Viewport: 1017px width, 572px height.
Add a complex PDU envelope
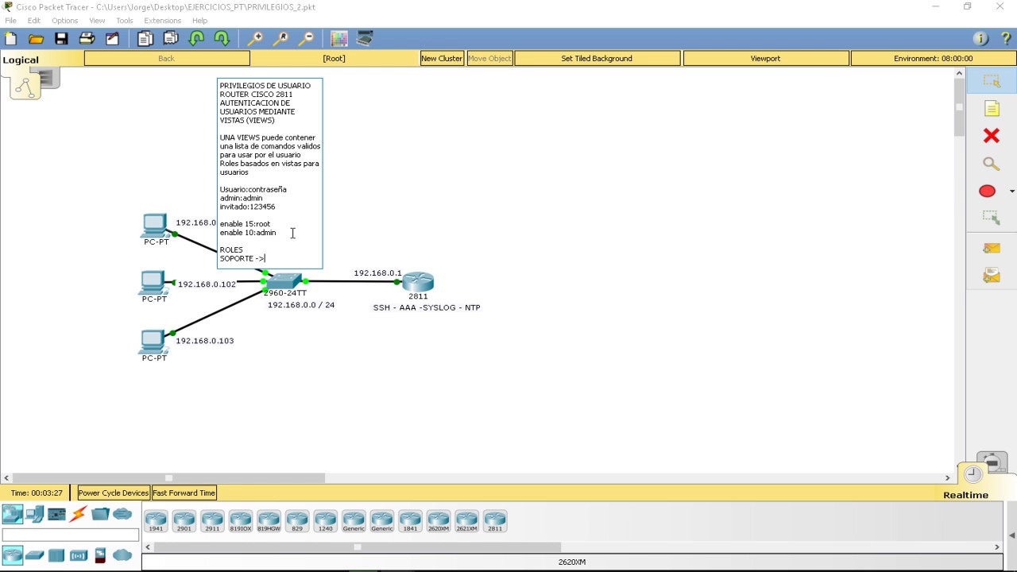point(991,275)
